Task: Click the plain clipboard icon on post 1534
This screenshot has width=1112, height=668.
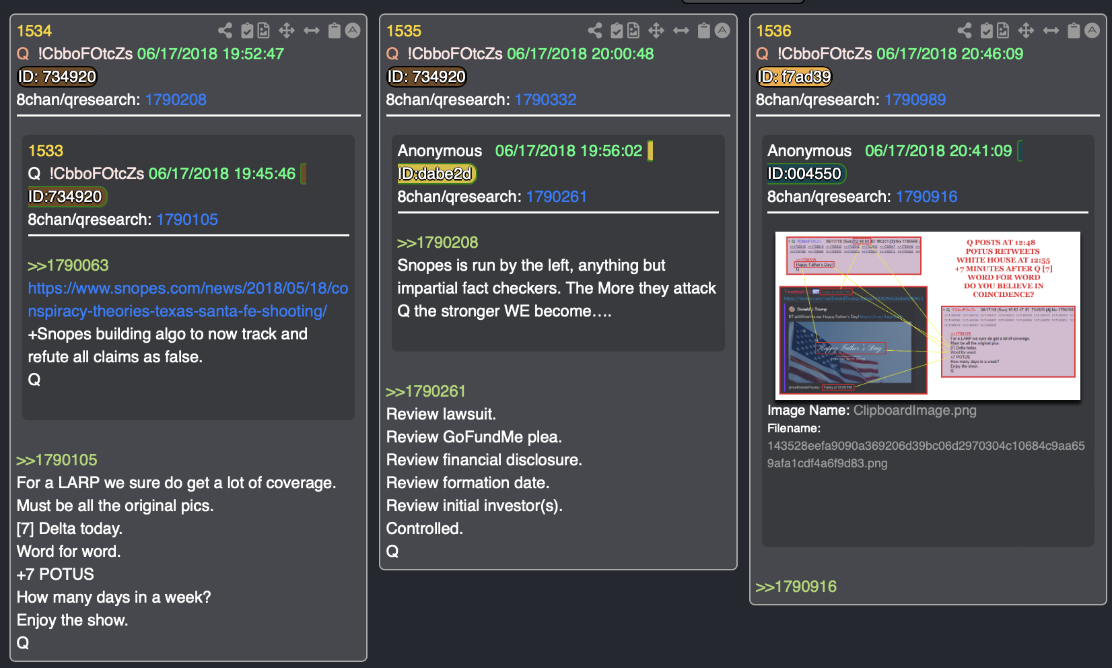Action: (x=334, y=30)
